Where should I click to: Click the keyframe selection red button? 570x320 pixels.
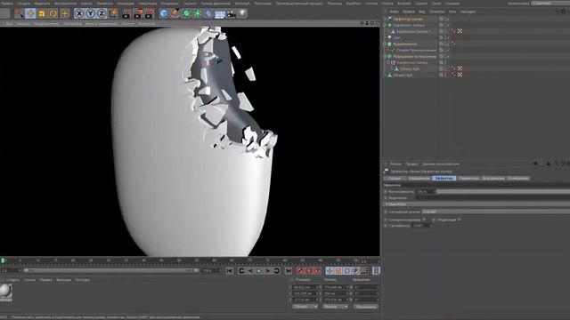point(317,271)
